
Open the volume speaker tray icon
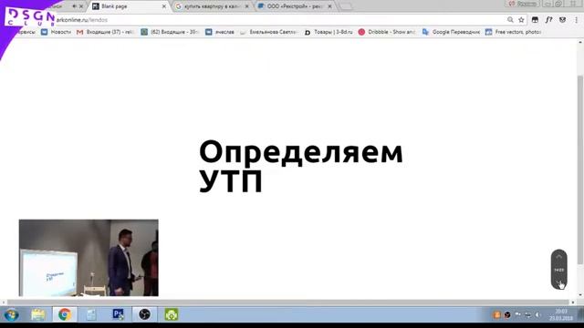click(537, 315)
